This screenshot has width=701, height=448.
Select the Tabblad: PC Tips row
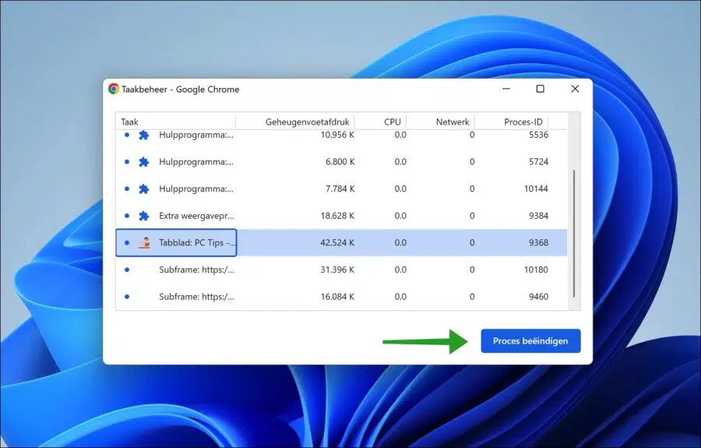coord(342,243)
